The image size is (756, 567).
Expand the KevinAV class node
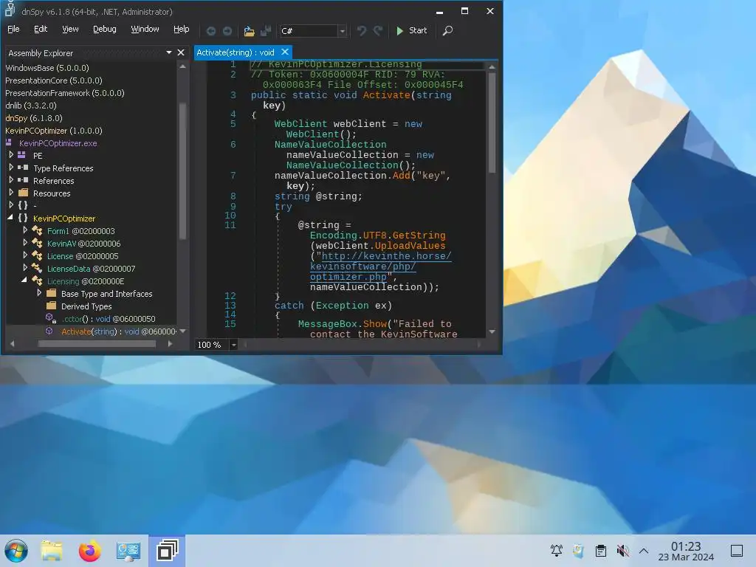tap(25, 242)
